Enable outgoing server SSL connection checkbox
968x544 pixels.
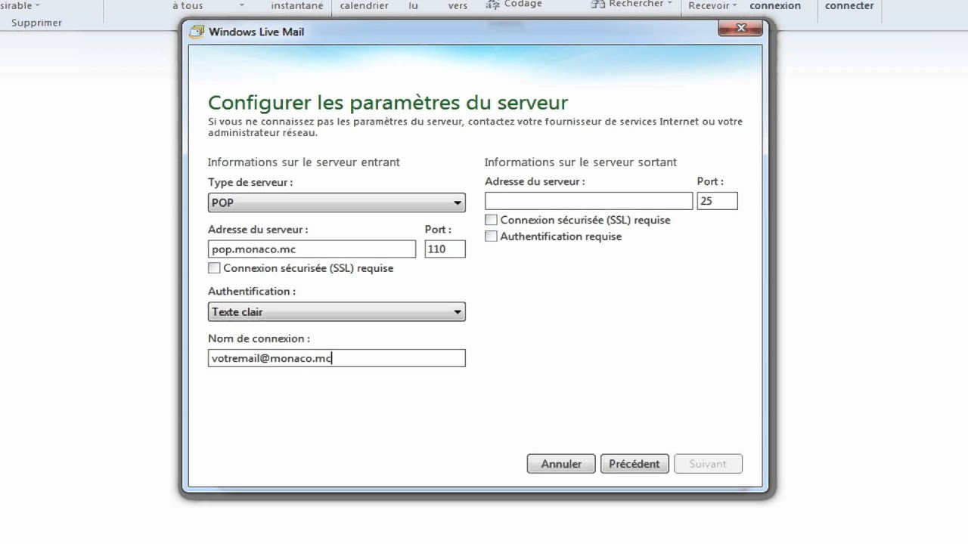click(x=492, y=220)
